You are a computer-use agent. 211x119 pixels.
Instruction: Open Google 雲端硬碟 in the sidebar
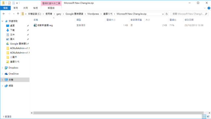[18, 44]
